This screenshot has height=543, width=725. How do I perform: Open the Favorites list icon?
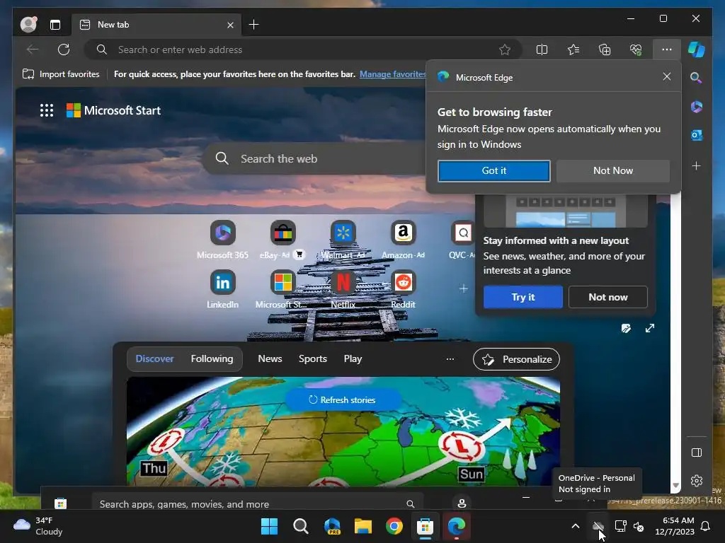pos(573,49)
